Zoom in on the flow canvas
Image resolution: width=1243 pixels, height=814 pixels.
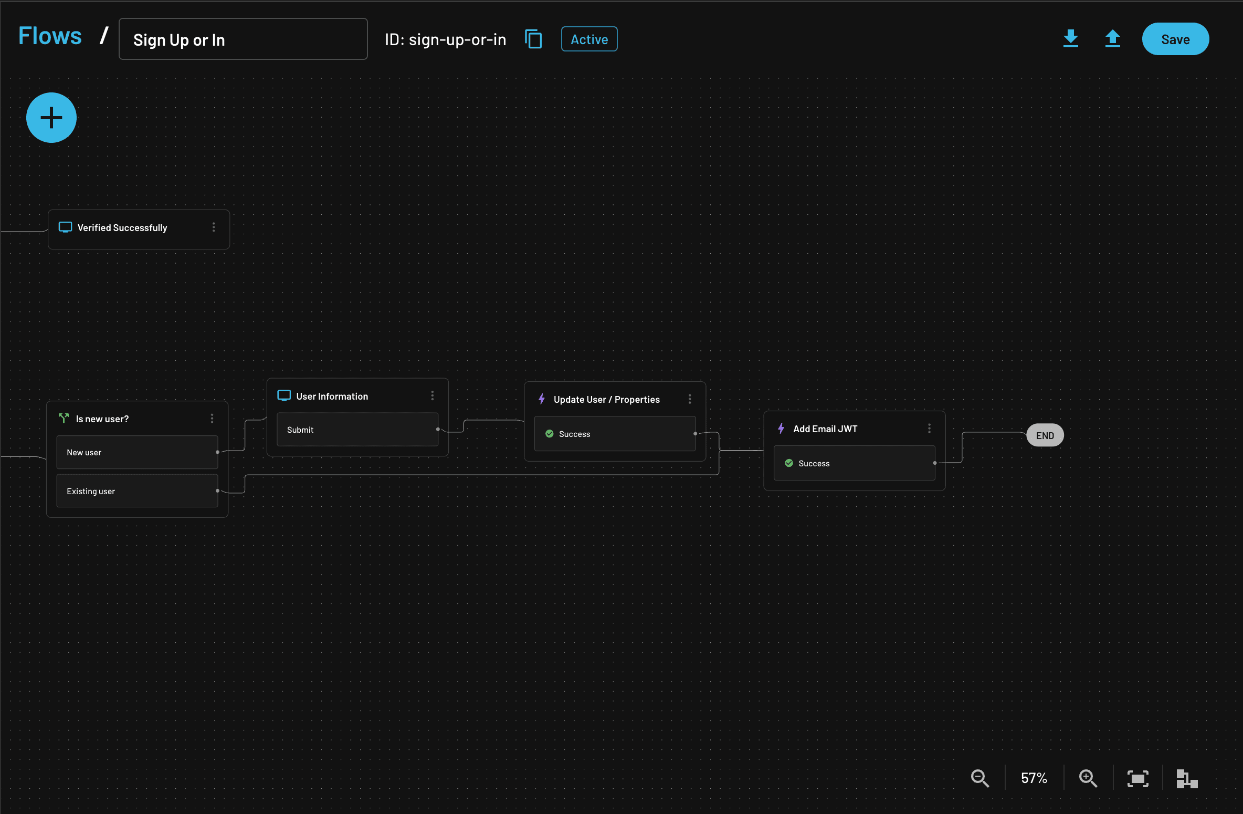[1088, 778]
